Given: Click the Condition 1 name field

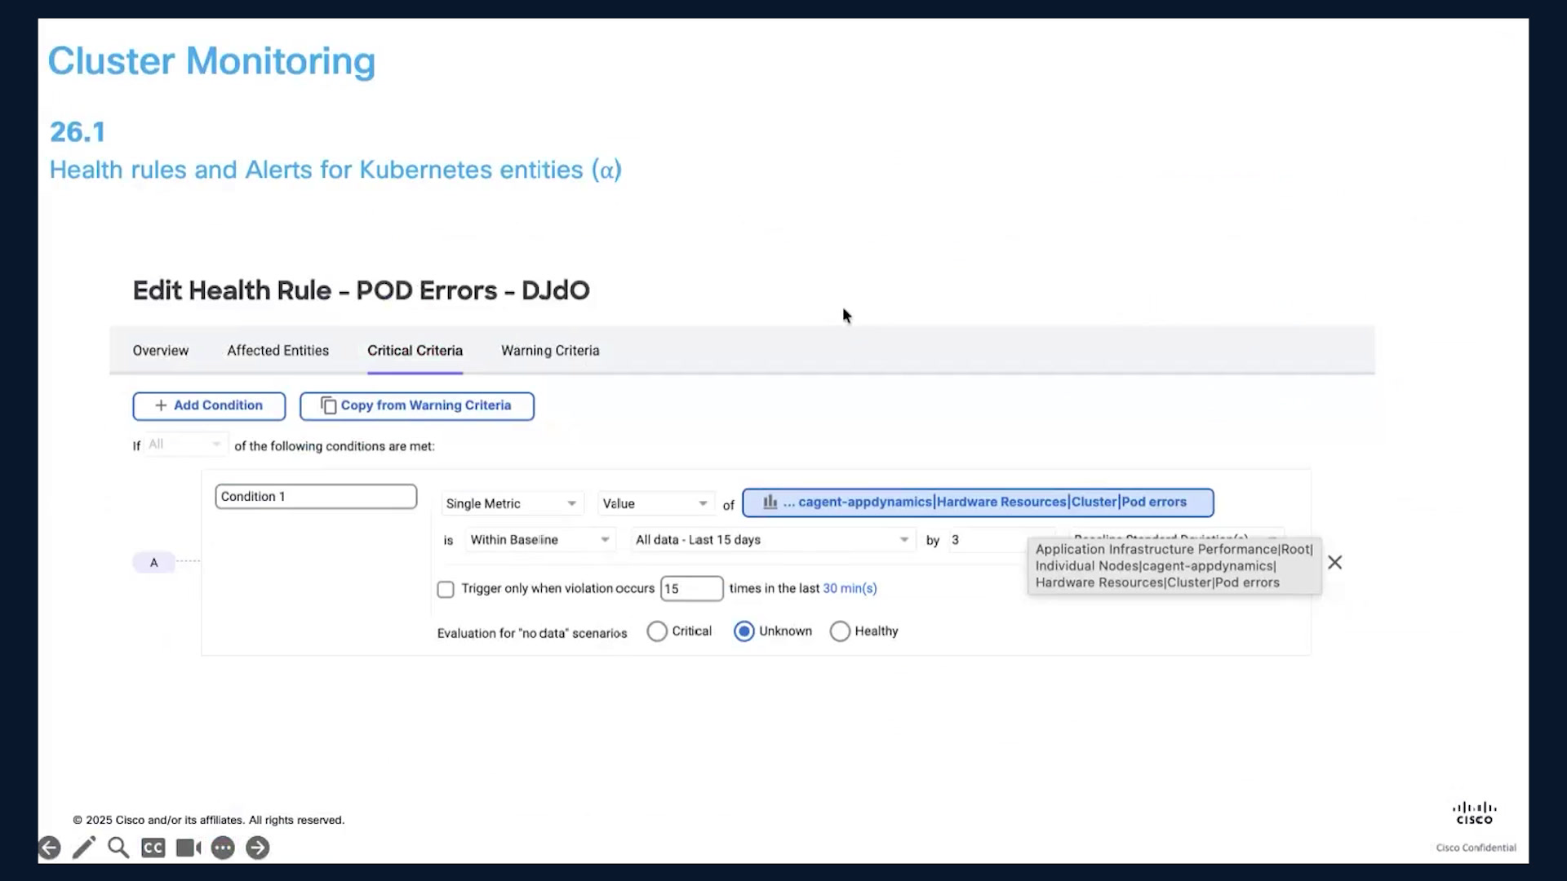Looking at the screenshot, I should coord(316,497).
